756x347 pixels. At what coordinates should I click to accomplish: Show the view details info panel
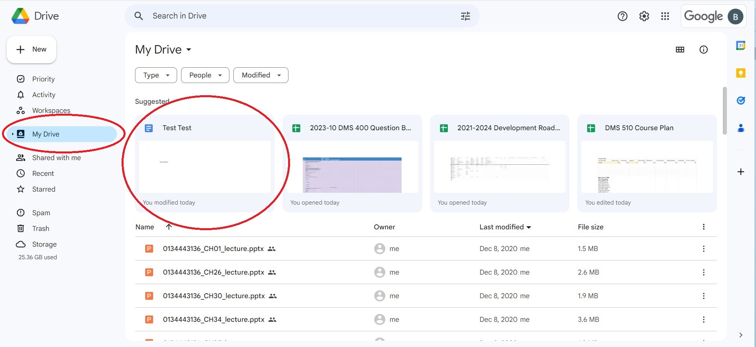tap(703, 50)
